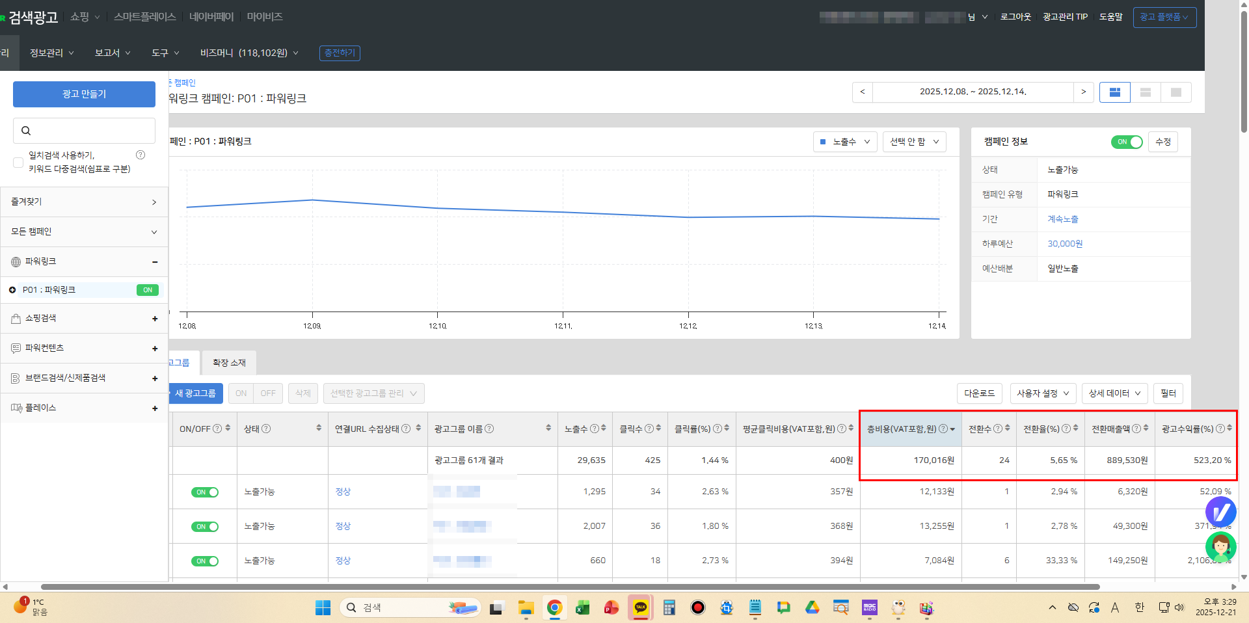
Task: Click the help icon beside 일치검색 사용하기
Action: point(141,155)
